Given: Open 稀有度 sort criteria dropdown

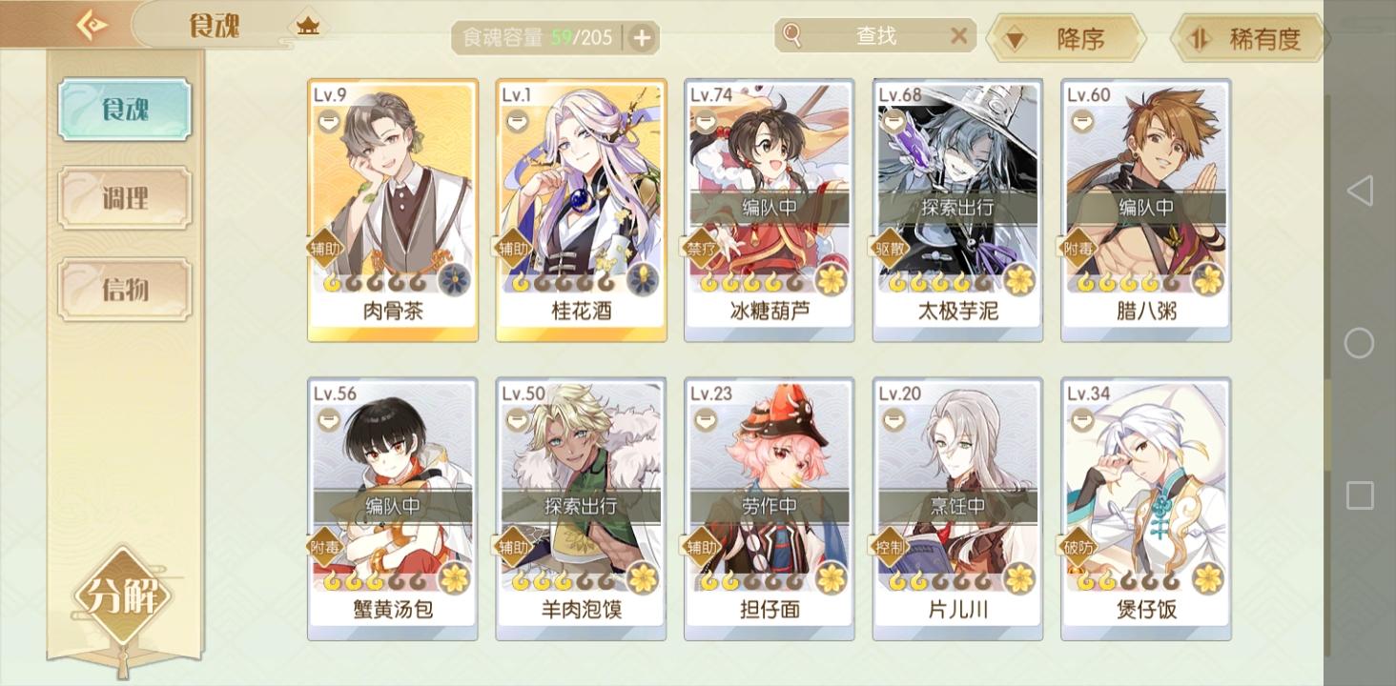Looking at the screenshot, I should point(1250,39).
